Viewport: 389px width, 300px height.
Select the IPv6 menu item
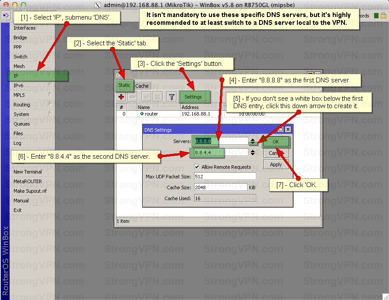pos(32,85)
